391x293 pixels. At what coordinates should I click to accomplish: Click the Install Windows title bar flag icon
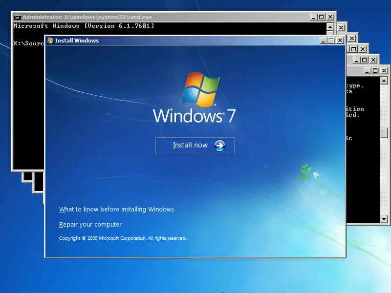click(50, 41)
